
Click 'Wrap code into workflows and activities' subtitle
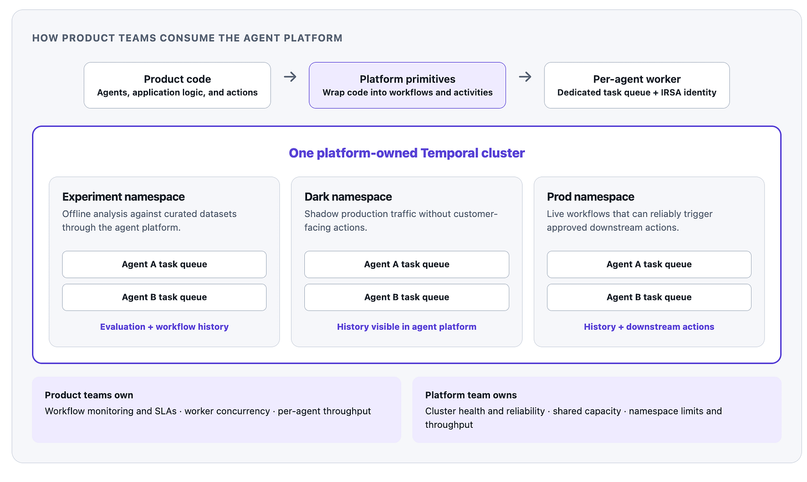(x=407, y=92)
